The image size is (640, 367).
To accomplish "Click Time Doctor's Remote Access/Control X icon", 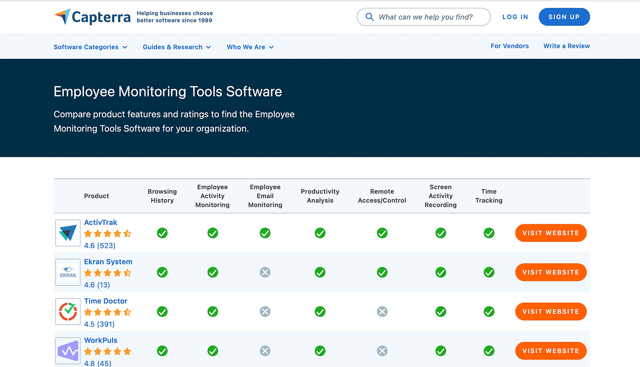I will [382, 311].
